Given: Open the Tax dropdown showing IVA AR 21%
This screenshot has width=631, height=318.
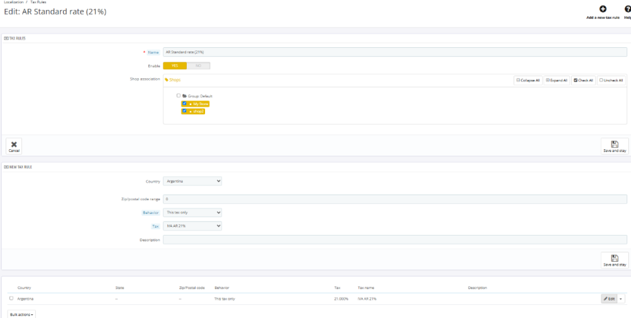Looking at the screenshot, I should (192, 225).
